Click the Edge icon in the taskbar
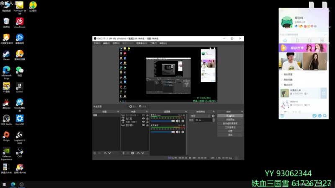This screenshot has height=188, width=335. pos(13,184)
